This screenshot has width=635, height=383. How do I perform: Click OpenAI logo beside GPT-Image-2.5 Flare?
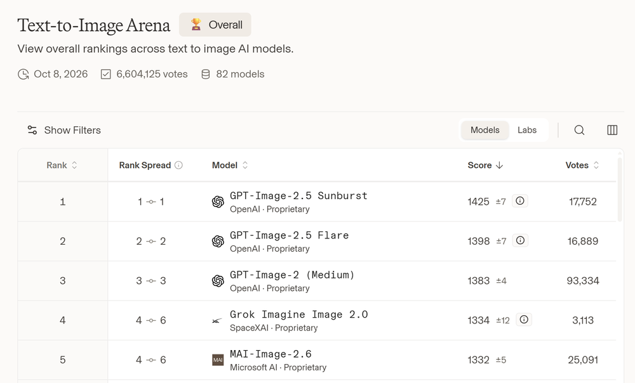[218, 242]
